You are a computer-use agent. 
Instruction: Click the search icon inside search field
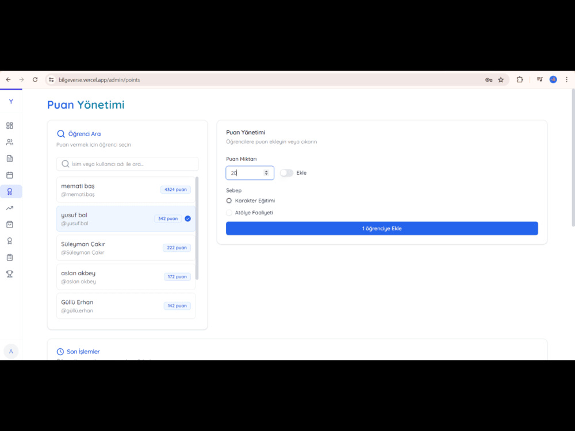66,164
